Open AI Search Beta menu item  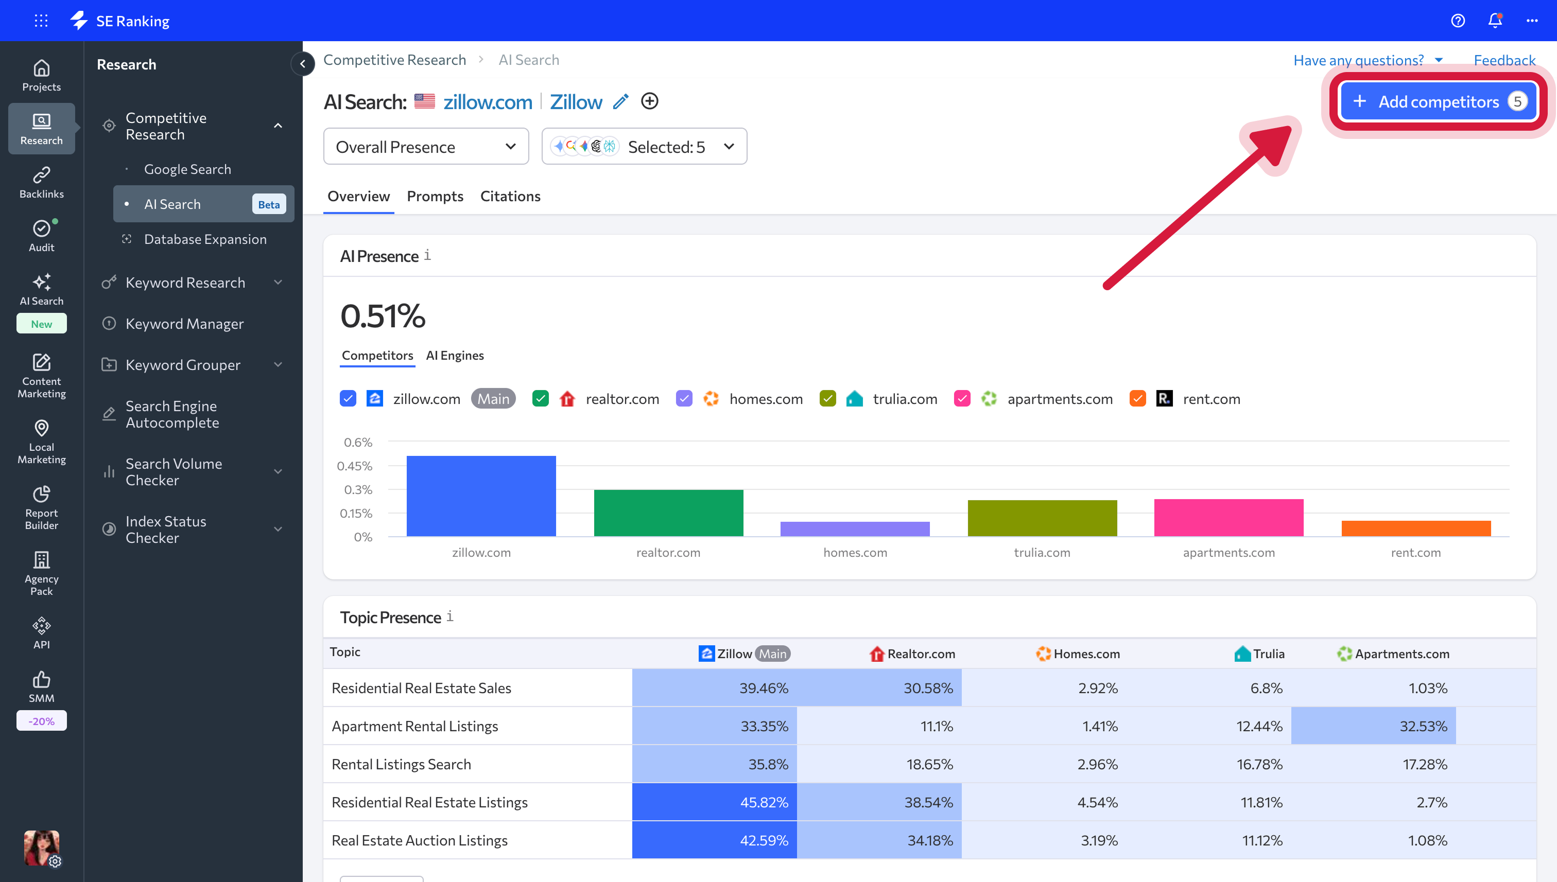point(204,204)
